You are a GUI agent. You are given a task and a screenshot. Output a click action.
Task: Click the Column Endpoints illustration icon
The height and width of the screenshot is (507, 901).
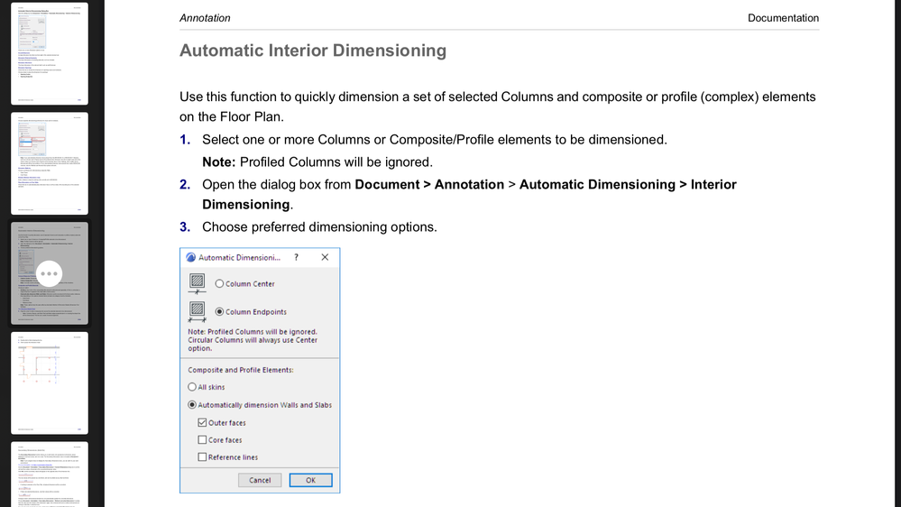click(197, 311)
